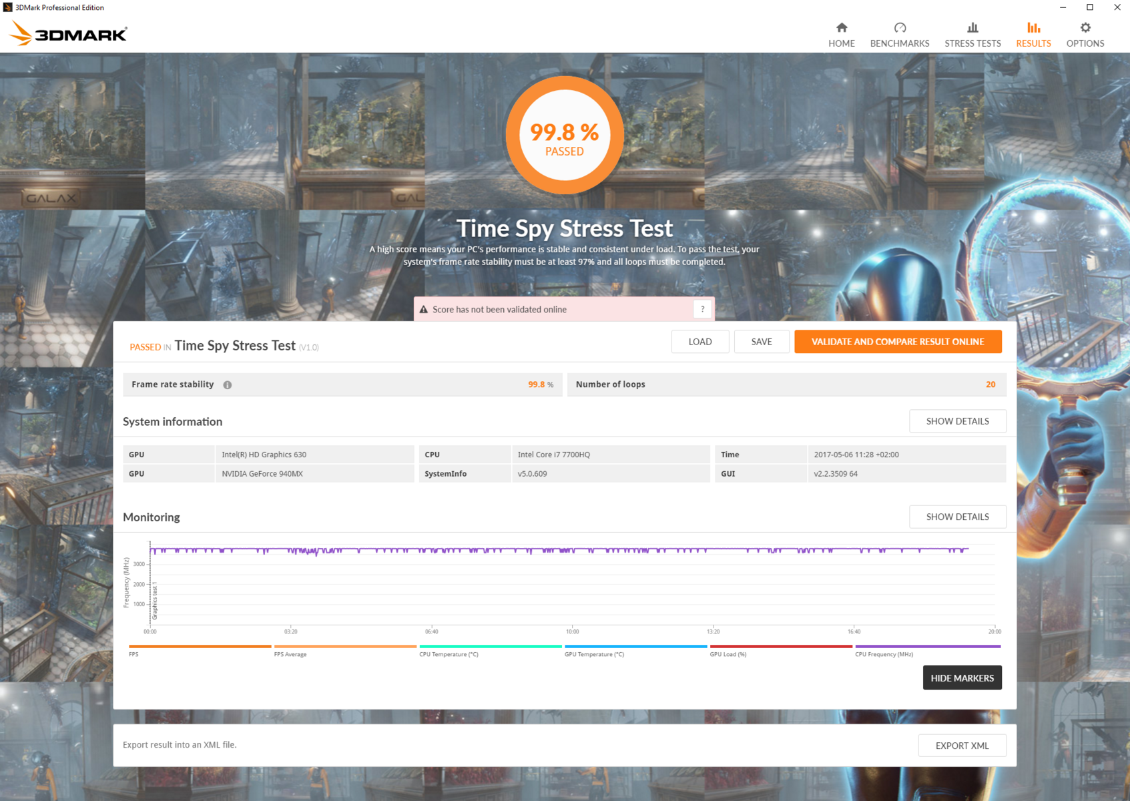Show details for System information
1130x801 pixels.
click(x=958, y=421)
